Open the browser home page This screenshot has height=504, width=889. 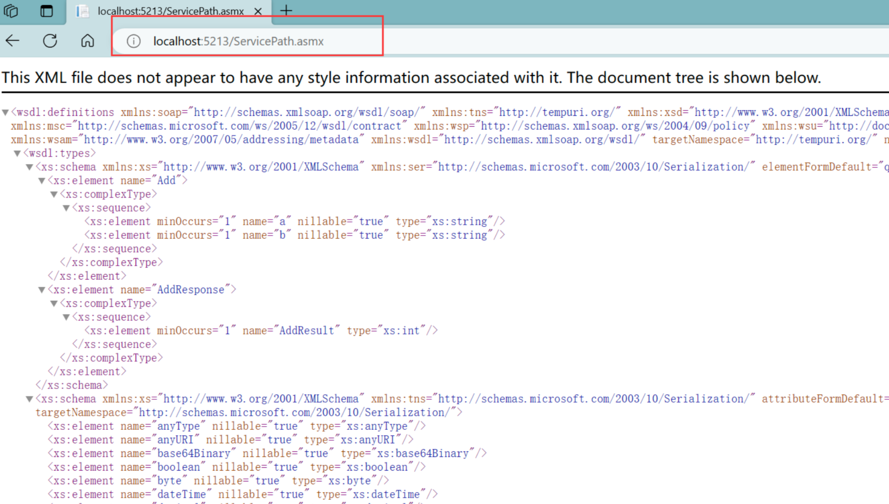pyautogui.click(x=87, y=41)
